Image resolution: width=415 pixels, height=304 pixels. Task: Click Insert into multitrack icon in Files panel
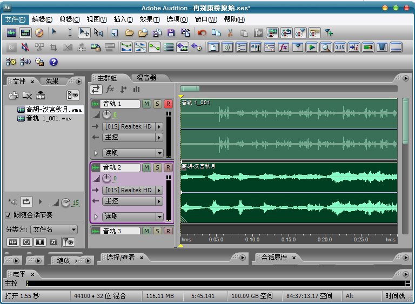[x=41, y=96]
